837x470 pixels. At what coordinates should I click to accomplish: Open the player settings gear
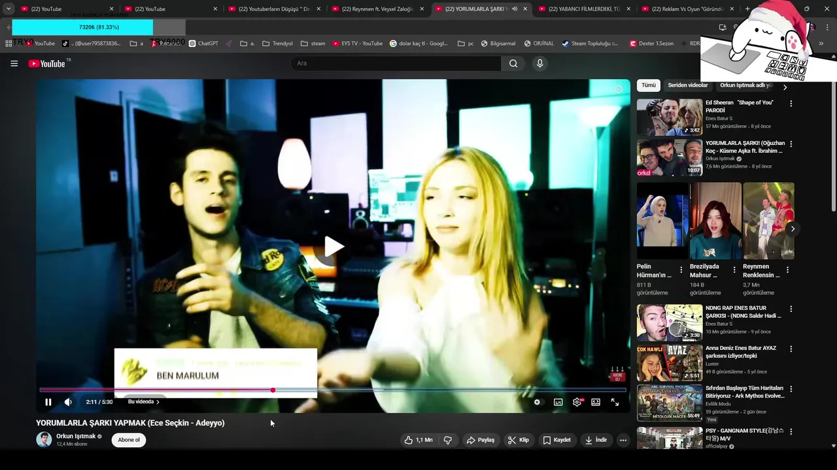[x=577, y=402]
